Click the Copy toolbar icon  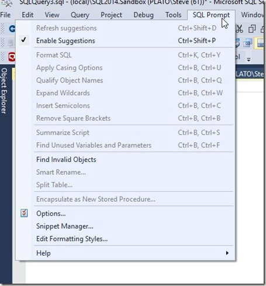tap(252, 29)
